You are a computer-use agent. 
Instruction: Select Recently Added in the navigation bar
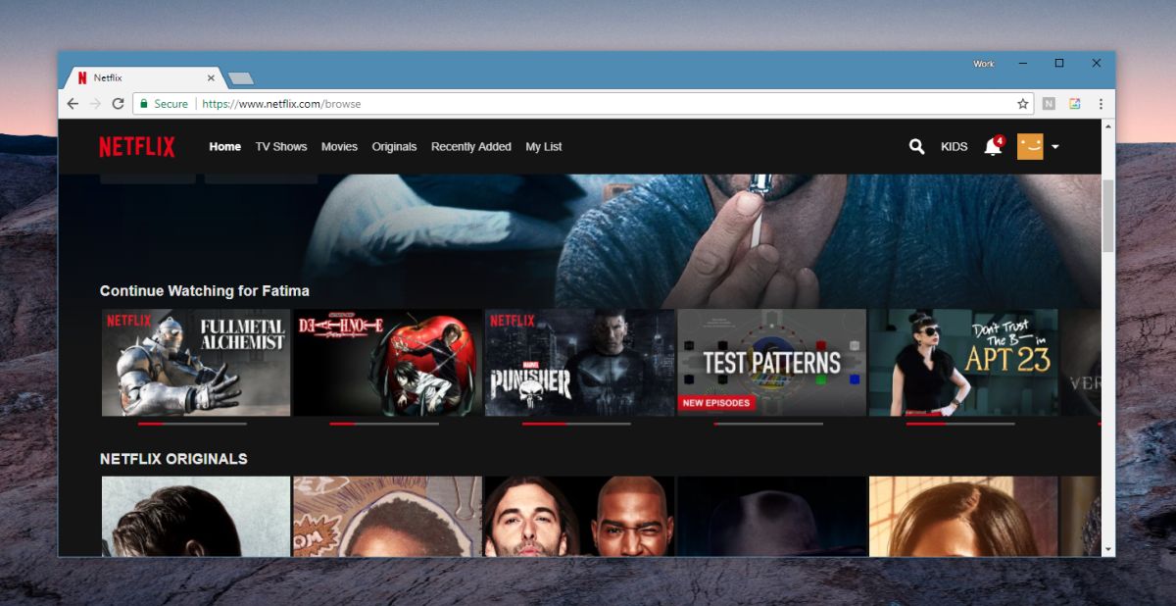[x=471, y=146]
